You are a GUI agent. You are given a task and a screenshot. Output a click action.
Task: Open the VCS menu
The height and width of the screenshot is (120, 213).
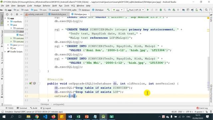(73, 6)
